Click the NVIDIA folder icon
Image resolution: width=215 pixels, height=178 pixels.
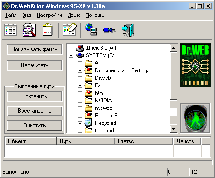[89, 101]
